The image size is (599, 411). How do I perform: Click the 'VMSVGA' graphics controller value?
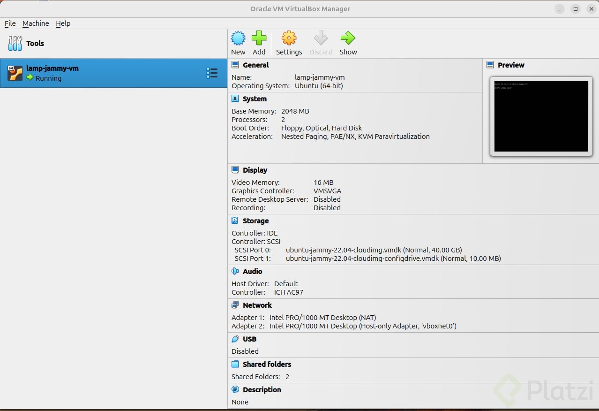click(328, 191)
